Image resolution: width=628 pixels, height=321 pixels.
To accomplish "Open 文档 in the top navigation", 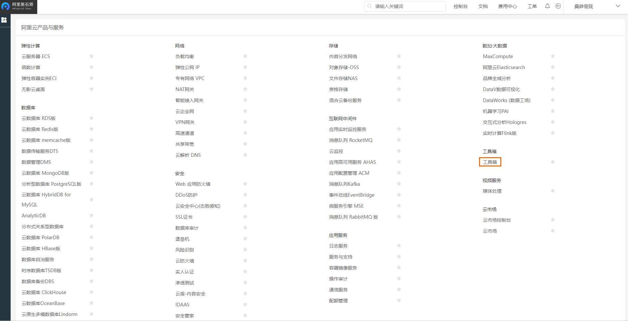I will (483, 6).
